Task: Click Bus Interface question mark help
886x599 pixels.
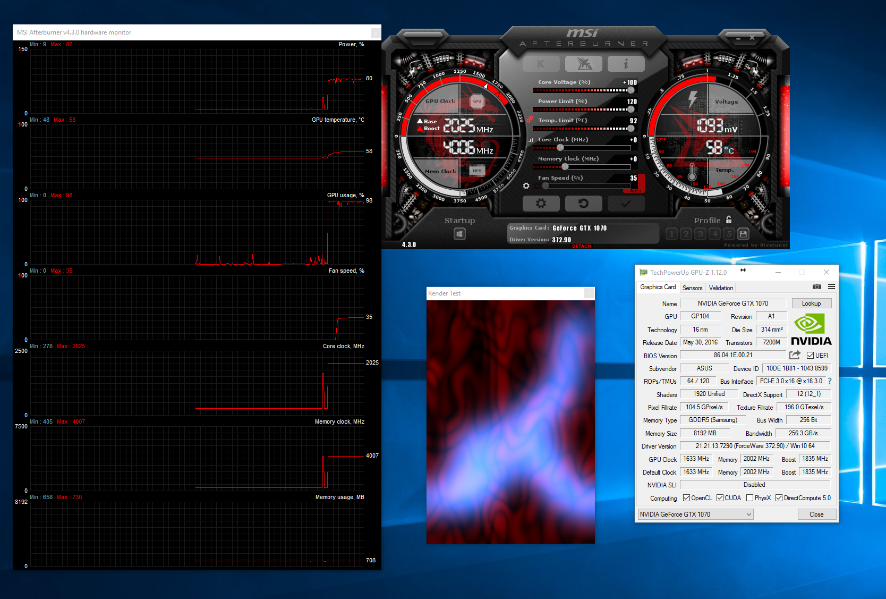Action: tap(829, 382)
